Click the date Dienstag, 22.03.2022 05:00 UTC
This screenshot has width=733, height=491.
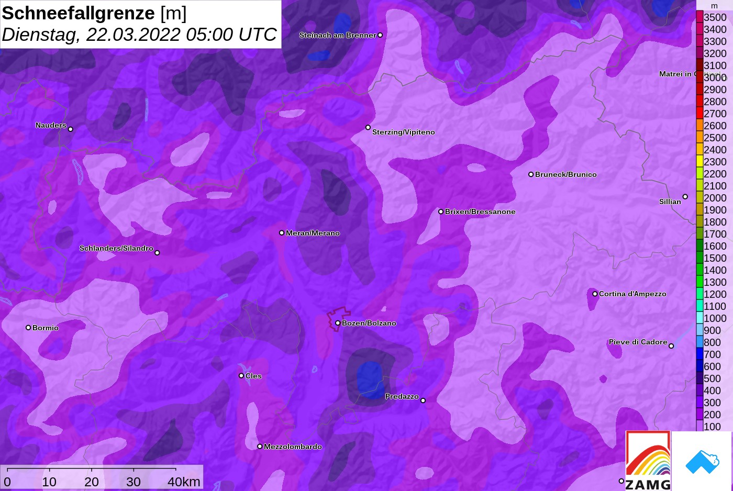pos(139,35)
